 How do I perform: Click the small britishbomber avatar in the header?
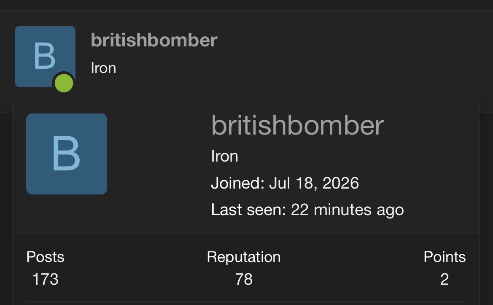click(45, 56)
